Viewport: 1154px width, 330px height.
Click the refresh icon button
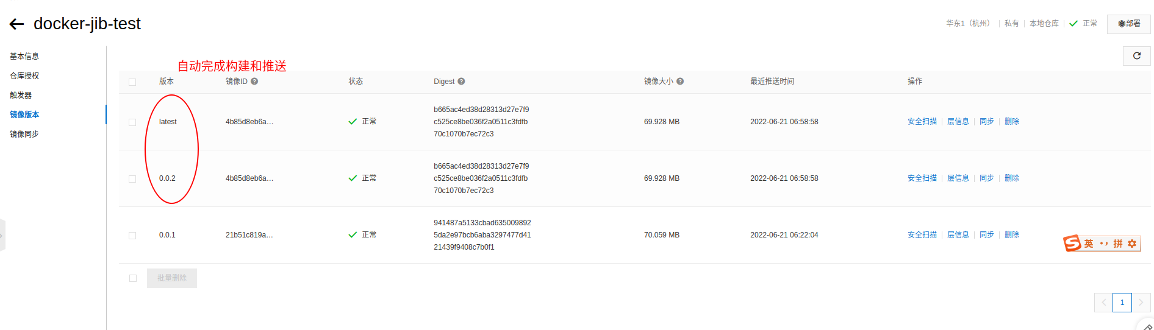pyautogui.click(x=1136, y=56)
